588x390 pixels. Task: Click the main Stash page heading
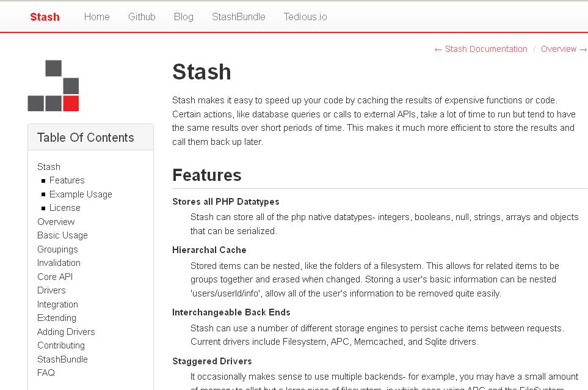coord(201,72)
